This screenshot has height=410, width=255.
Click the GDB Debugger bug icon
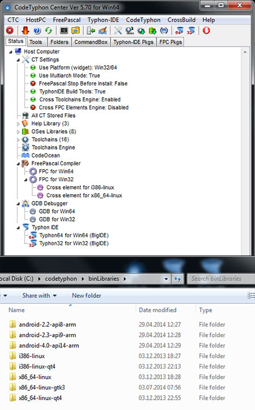pos(25,203)
